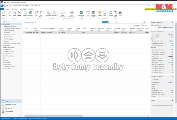Open the navigation history dropdown arrow

pos(7,6)
